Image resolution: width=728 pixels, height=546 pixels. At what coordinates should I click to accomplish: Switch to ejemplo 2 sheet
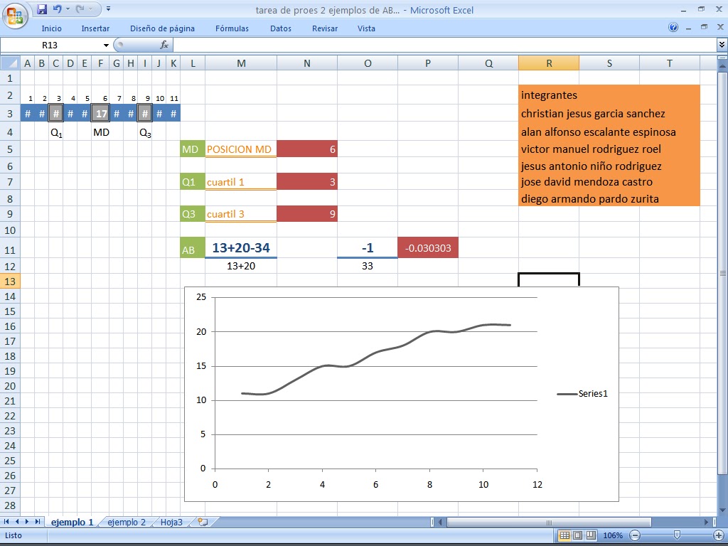tap(127, 523)
